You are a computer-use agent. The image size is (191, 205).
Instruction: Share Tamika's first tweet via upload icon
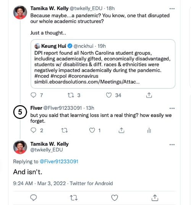[x=149, y=95]
